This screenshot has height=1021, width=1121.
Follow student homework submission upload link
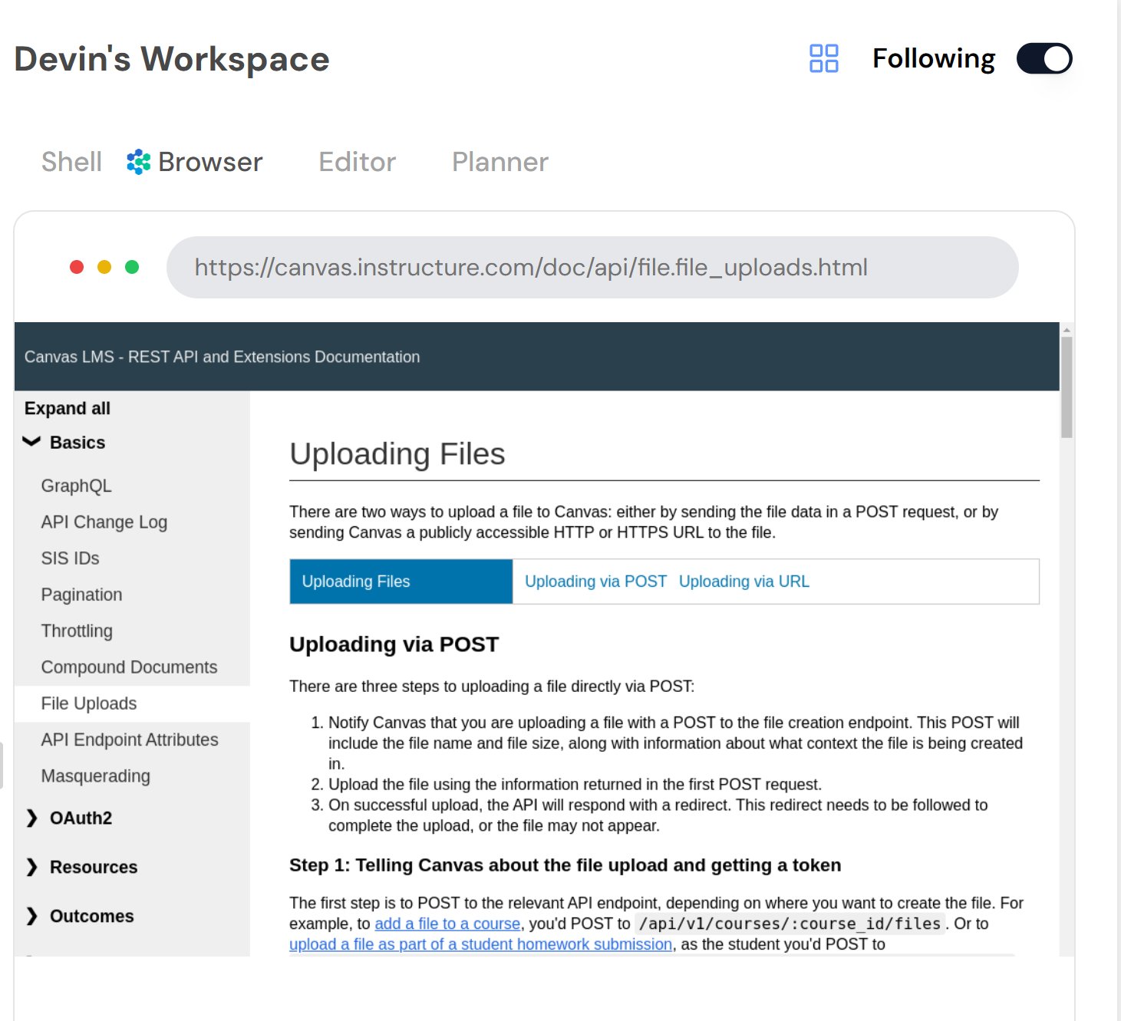[x=480, y=944]
